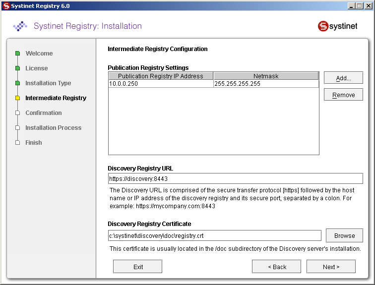
Task: Click the empty Confirmation step marker
Action: [17, 113]
